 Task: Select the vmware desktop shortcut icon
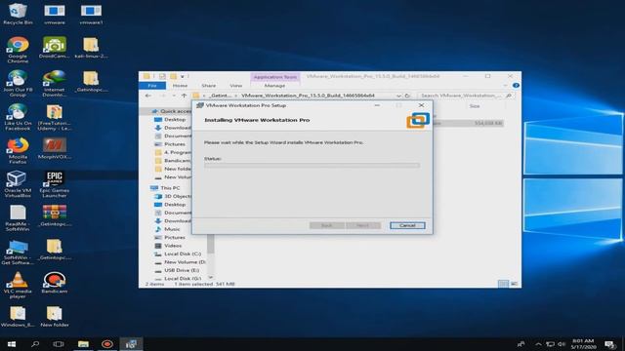pyautogui.click(x=55, y=14)
